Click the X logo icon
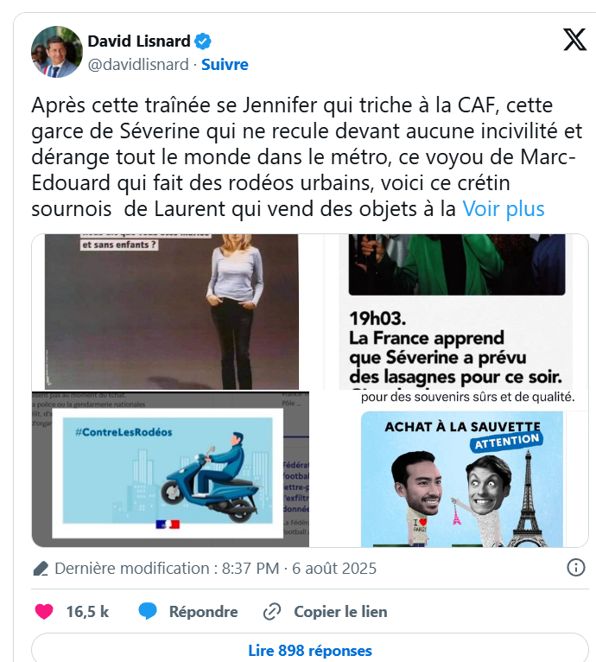This screenshot has width=596, height=662. pos(575,40)
